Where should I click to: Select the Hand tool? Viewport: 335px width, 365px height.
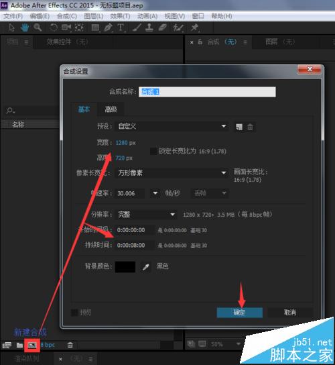click(25, 28)
